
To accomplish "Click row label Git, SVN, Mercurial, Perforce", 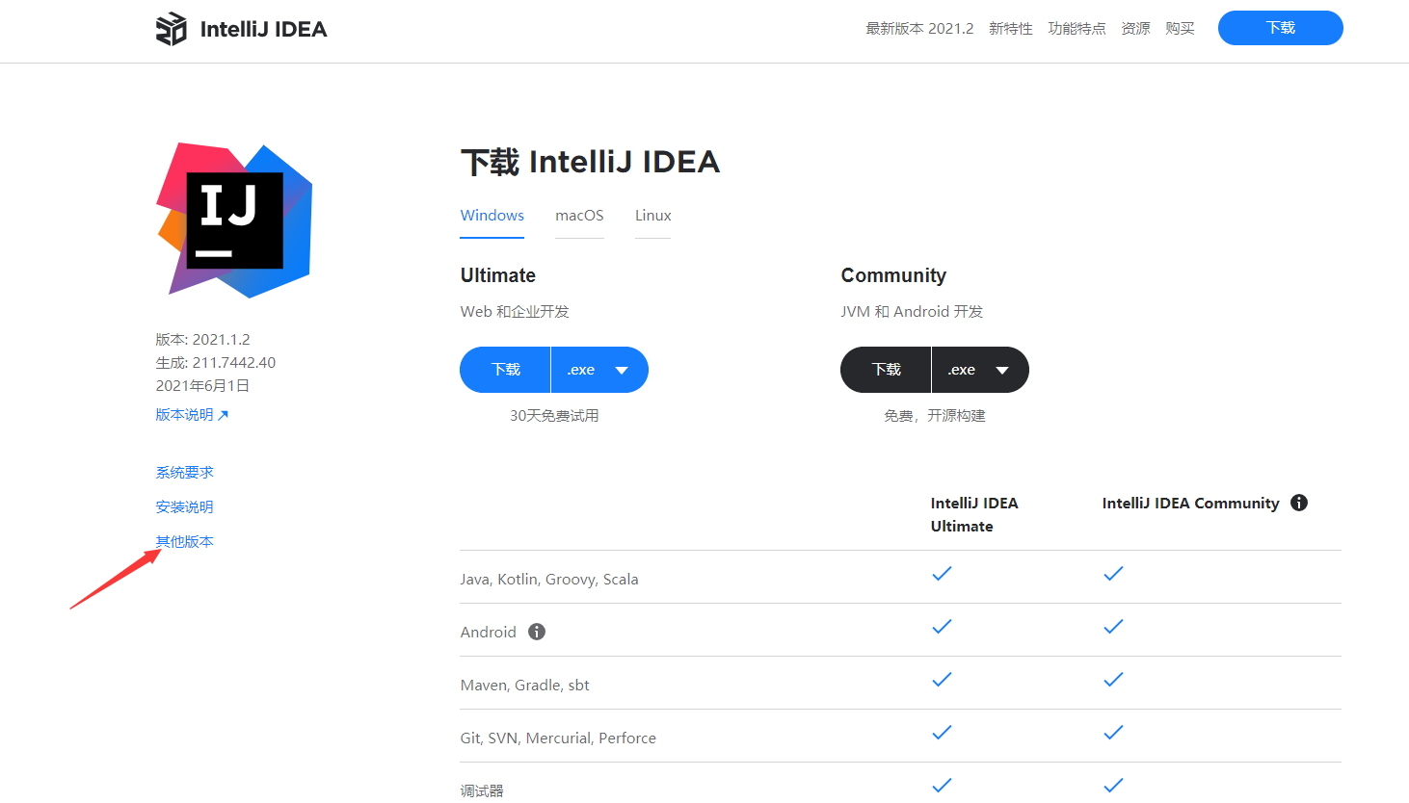I will (558, 738).
